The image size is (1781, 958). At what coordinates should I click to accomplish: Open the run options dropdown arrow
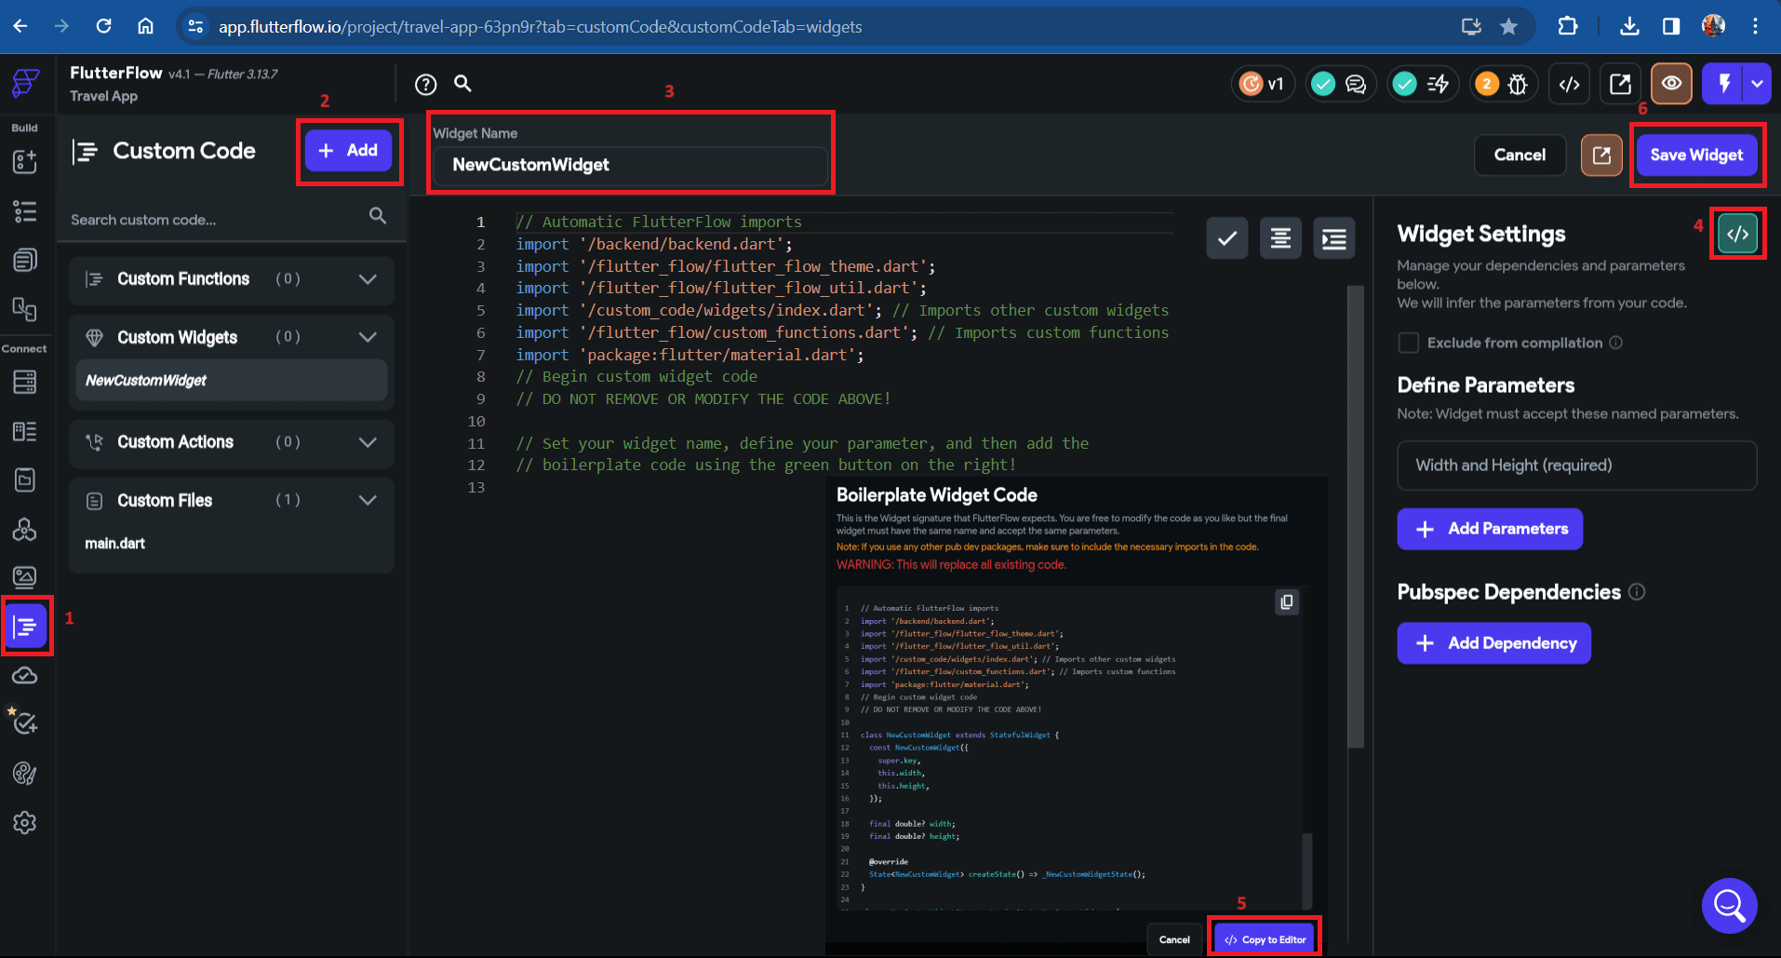pyautogui.click(x=1757, y=85)
